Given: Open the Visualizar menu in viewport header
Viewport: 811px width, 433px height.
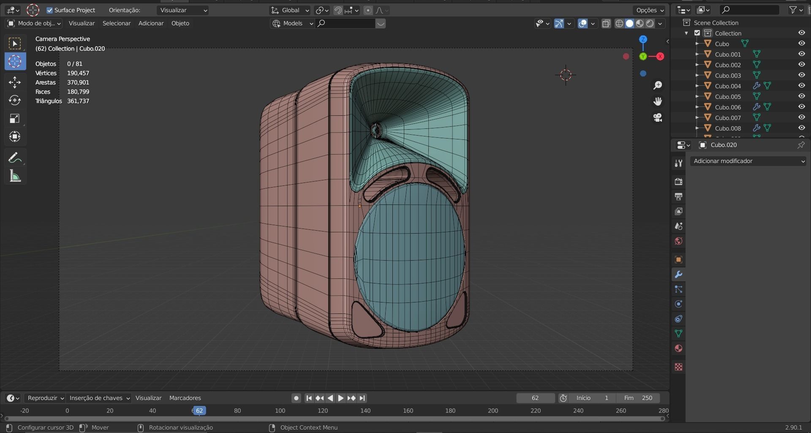Looking at the screenshot, I should tap(82, 23).
